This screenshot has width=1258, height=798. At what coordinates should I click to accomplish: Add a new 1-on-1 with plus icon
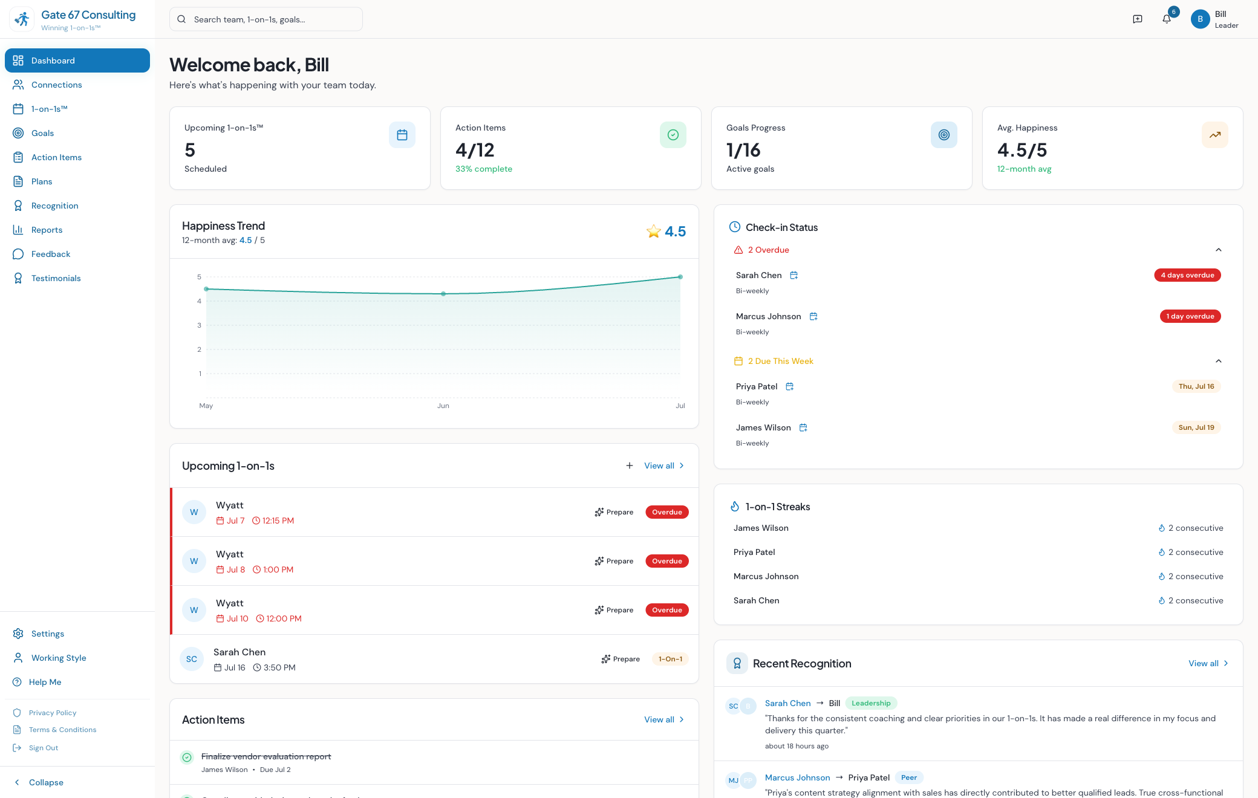pos(630,465)
